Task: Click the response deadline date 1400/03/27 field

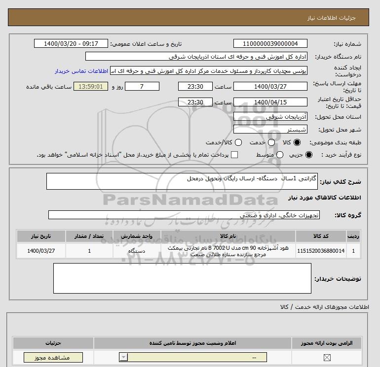Action: (270, 86)
